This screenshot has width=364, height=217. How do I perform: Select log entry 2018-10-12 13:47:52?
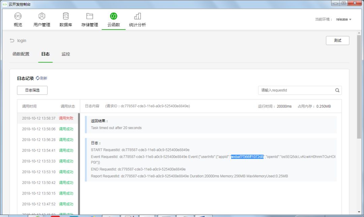coord(48,204)
